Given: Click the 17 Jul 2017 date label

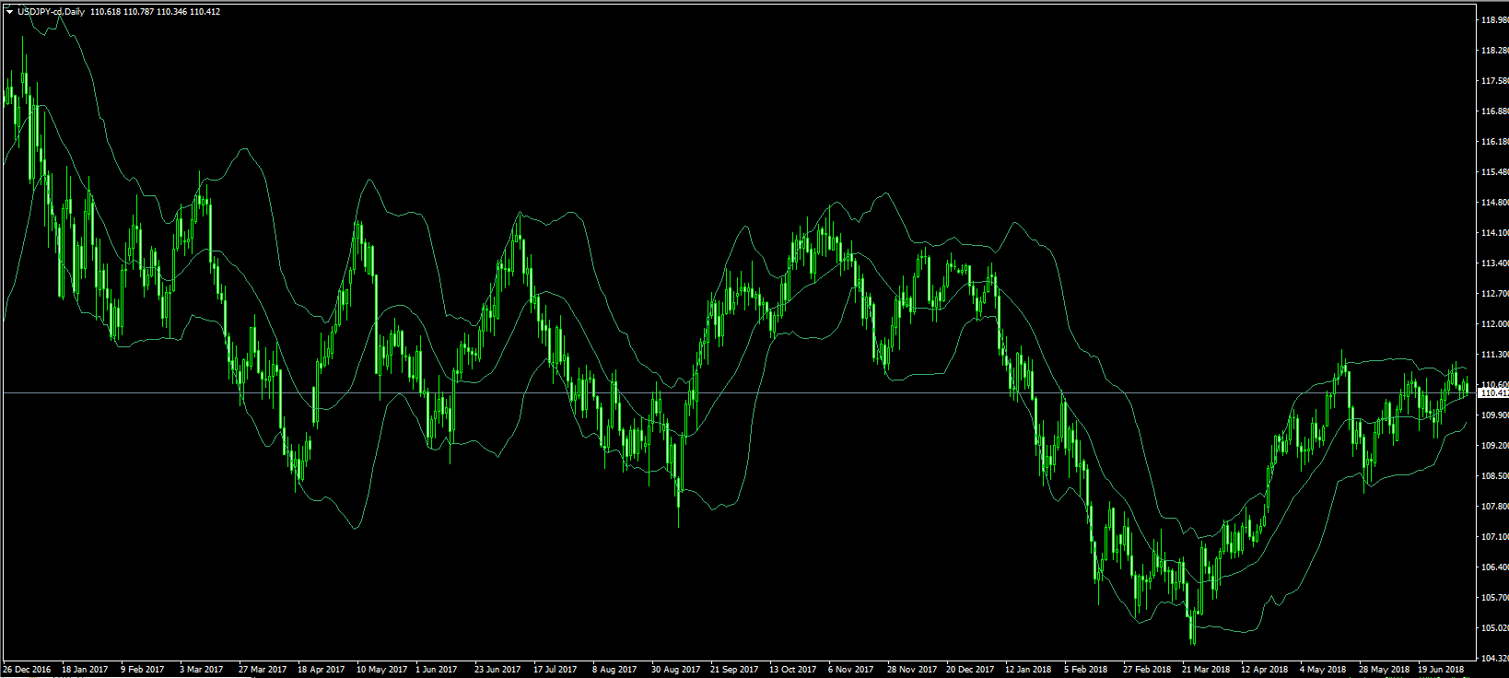Looking at the screenshot, I should [x=556, y=670].
